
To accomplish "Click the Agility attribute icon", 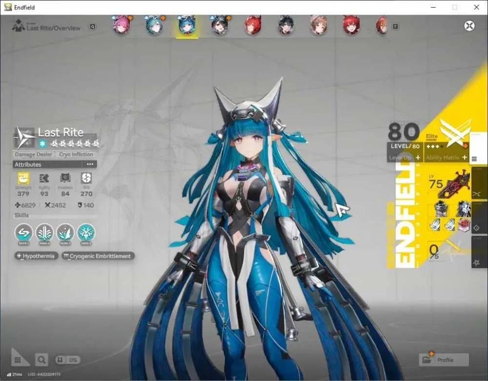I will point(44,178).
